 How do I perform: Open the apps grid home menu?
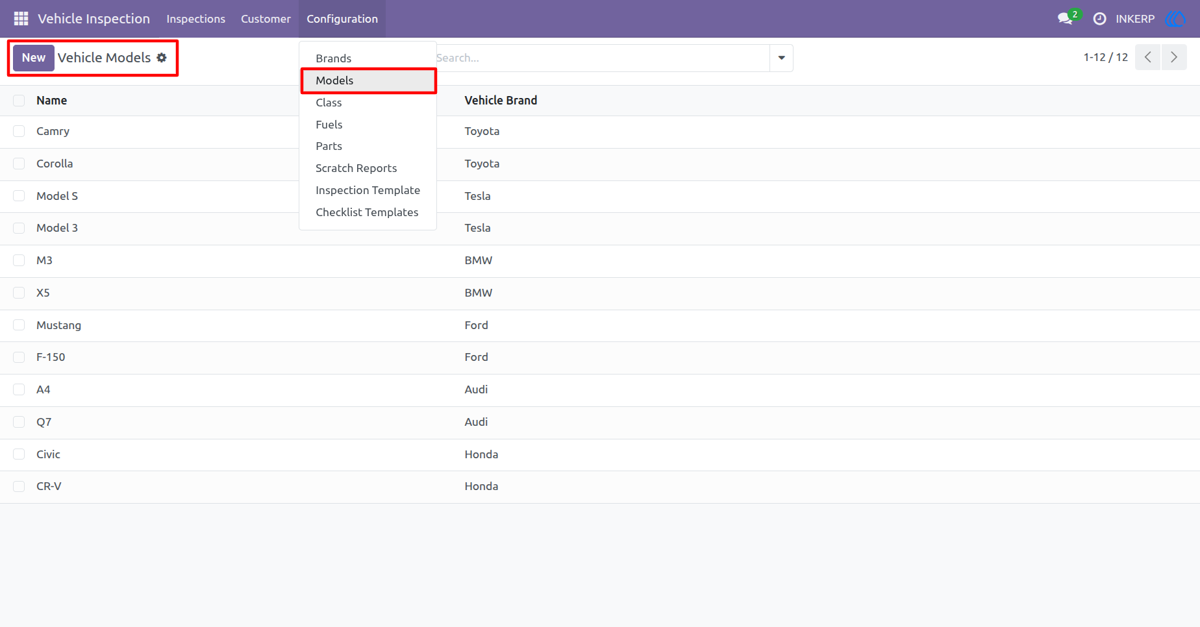(x=21, y=19)
